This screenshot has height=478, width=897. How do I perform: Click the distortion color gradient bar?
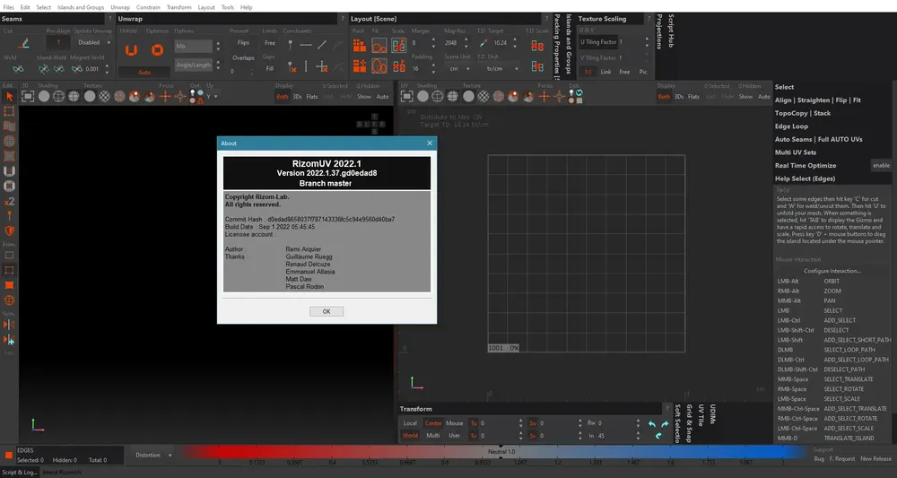(492, 452)
